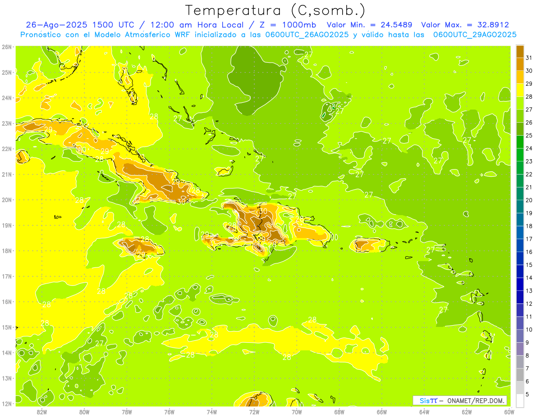
Task: Click the '60W' longitude axis label
Action: coord(509,412)
